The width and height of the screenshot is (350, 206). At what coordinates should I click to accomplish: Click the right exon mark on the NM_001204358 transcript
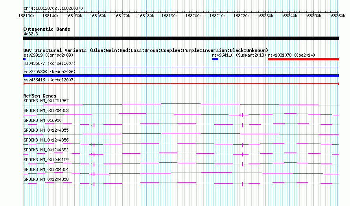click(243, 184)
